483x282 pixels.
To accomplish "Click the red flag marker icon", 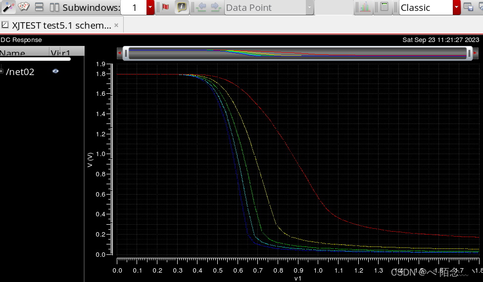I will [165, 7].
